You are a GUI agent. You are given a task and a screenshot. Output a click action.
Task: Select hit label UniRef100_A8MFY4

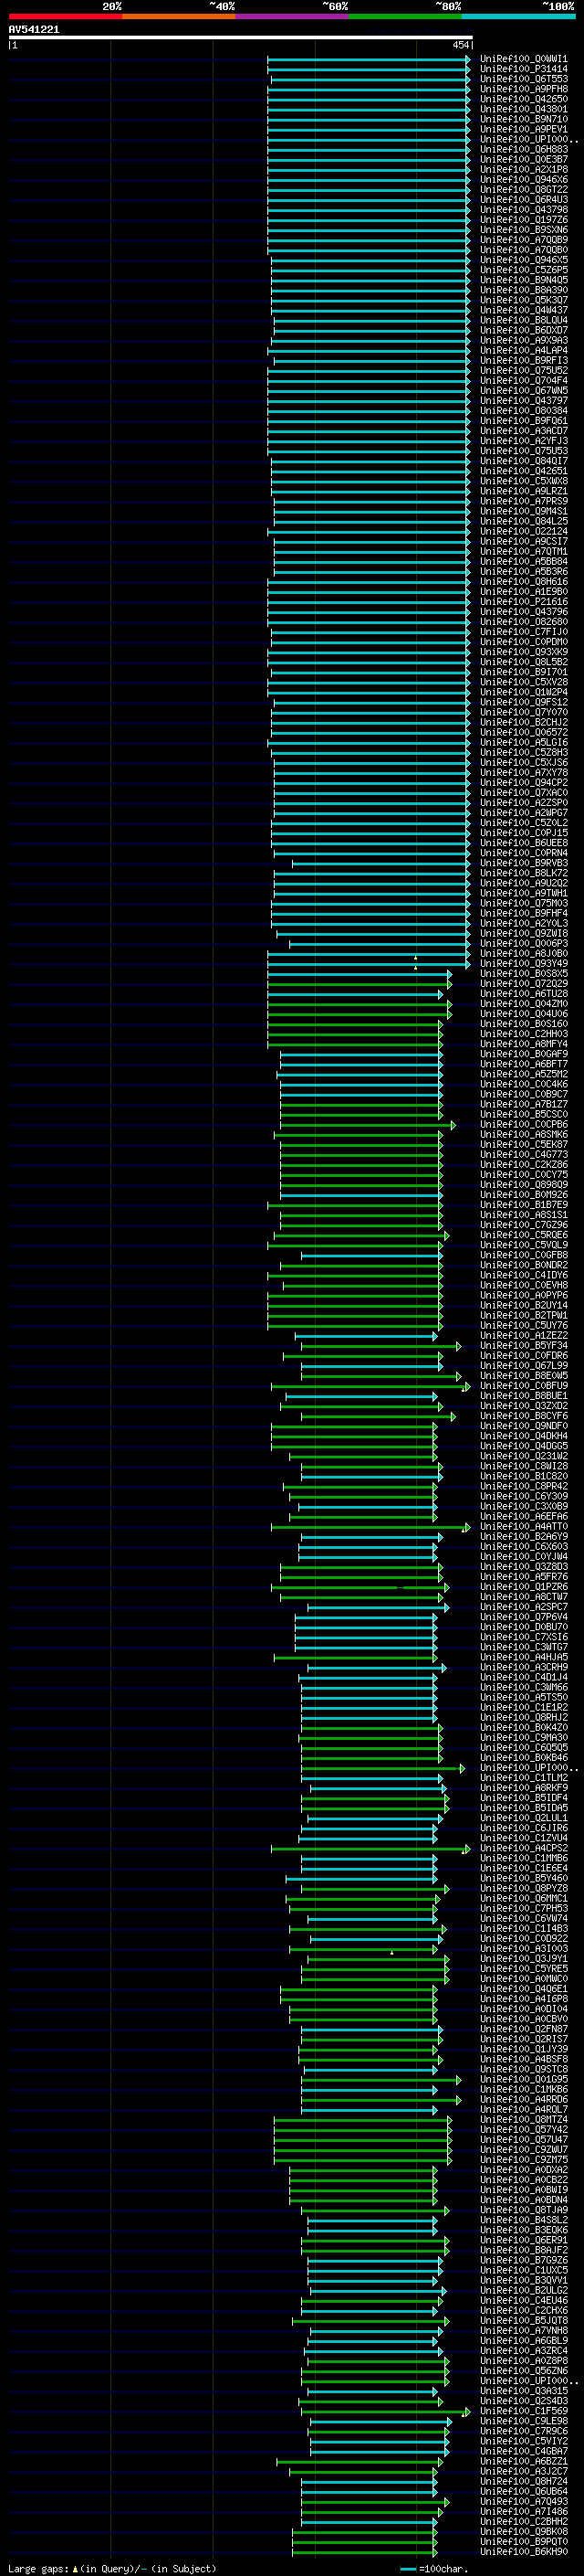tap(523, 1045)
